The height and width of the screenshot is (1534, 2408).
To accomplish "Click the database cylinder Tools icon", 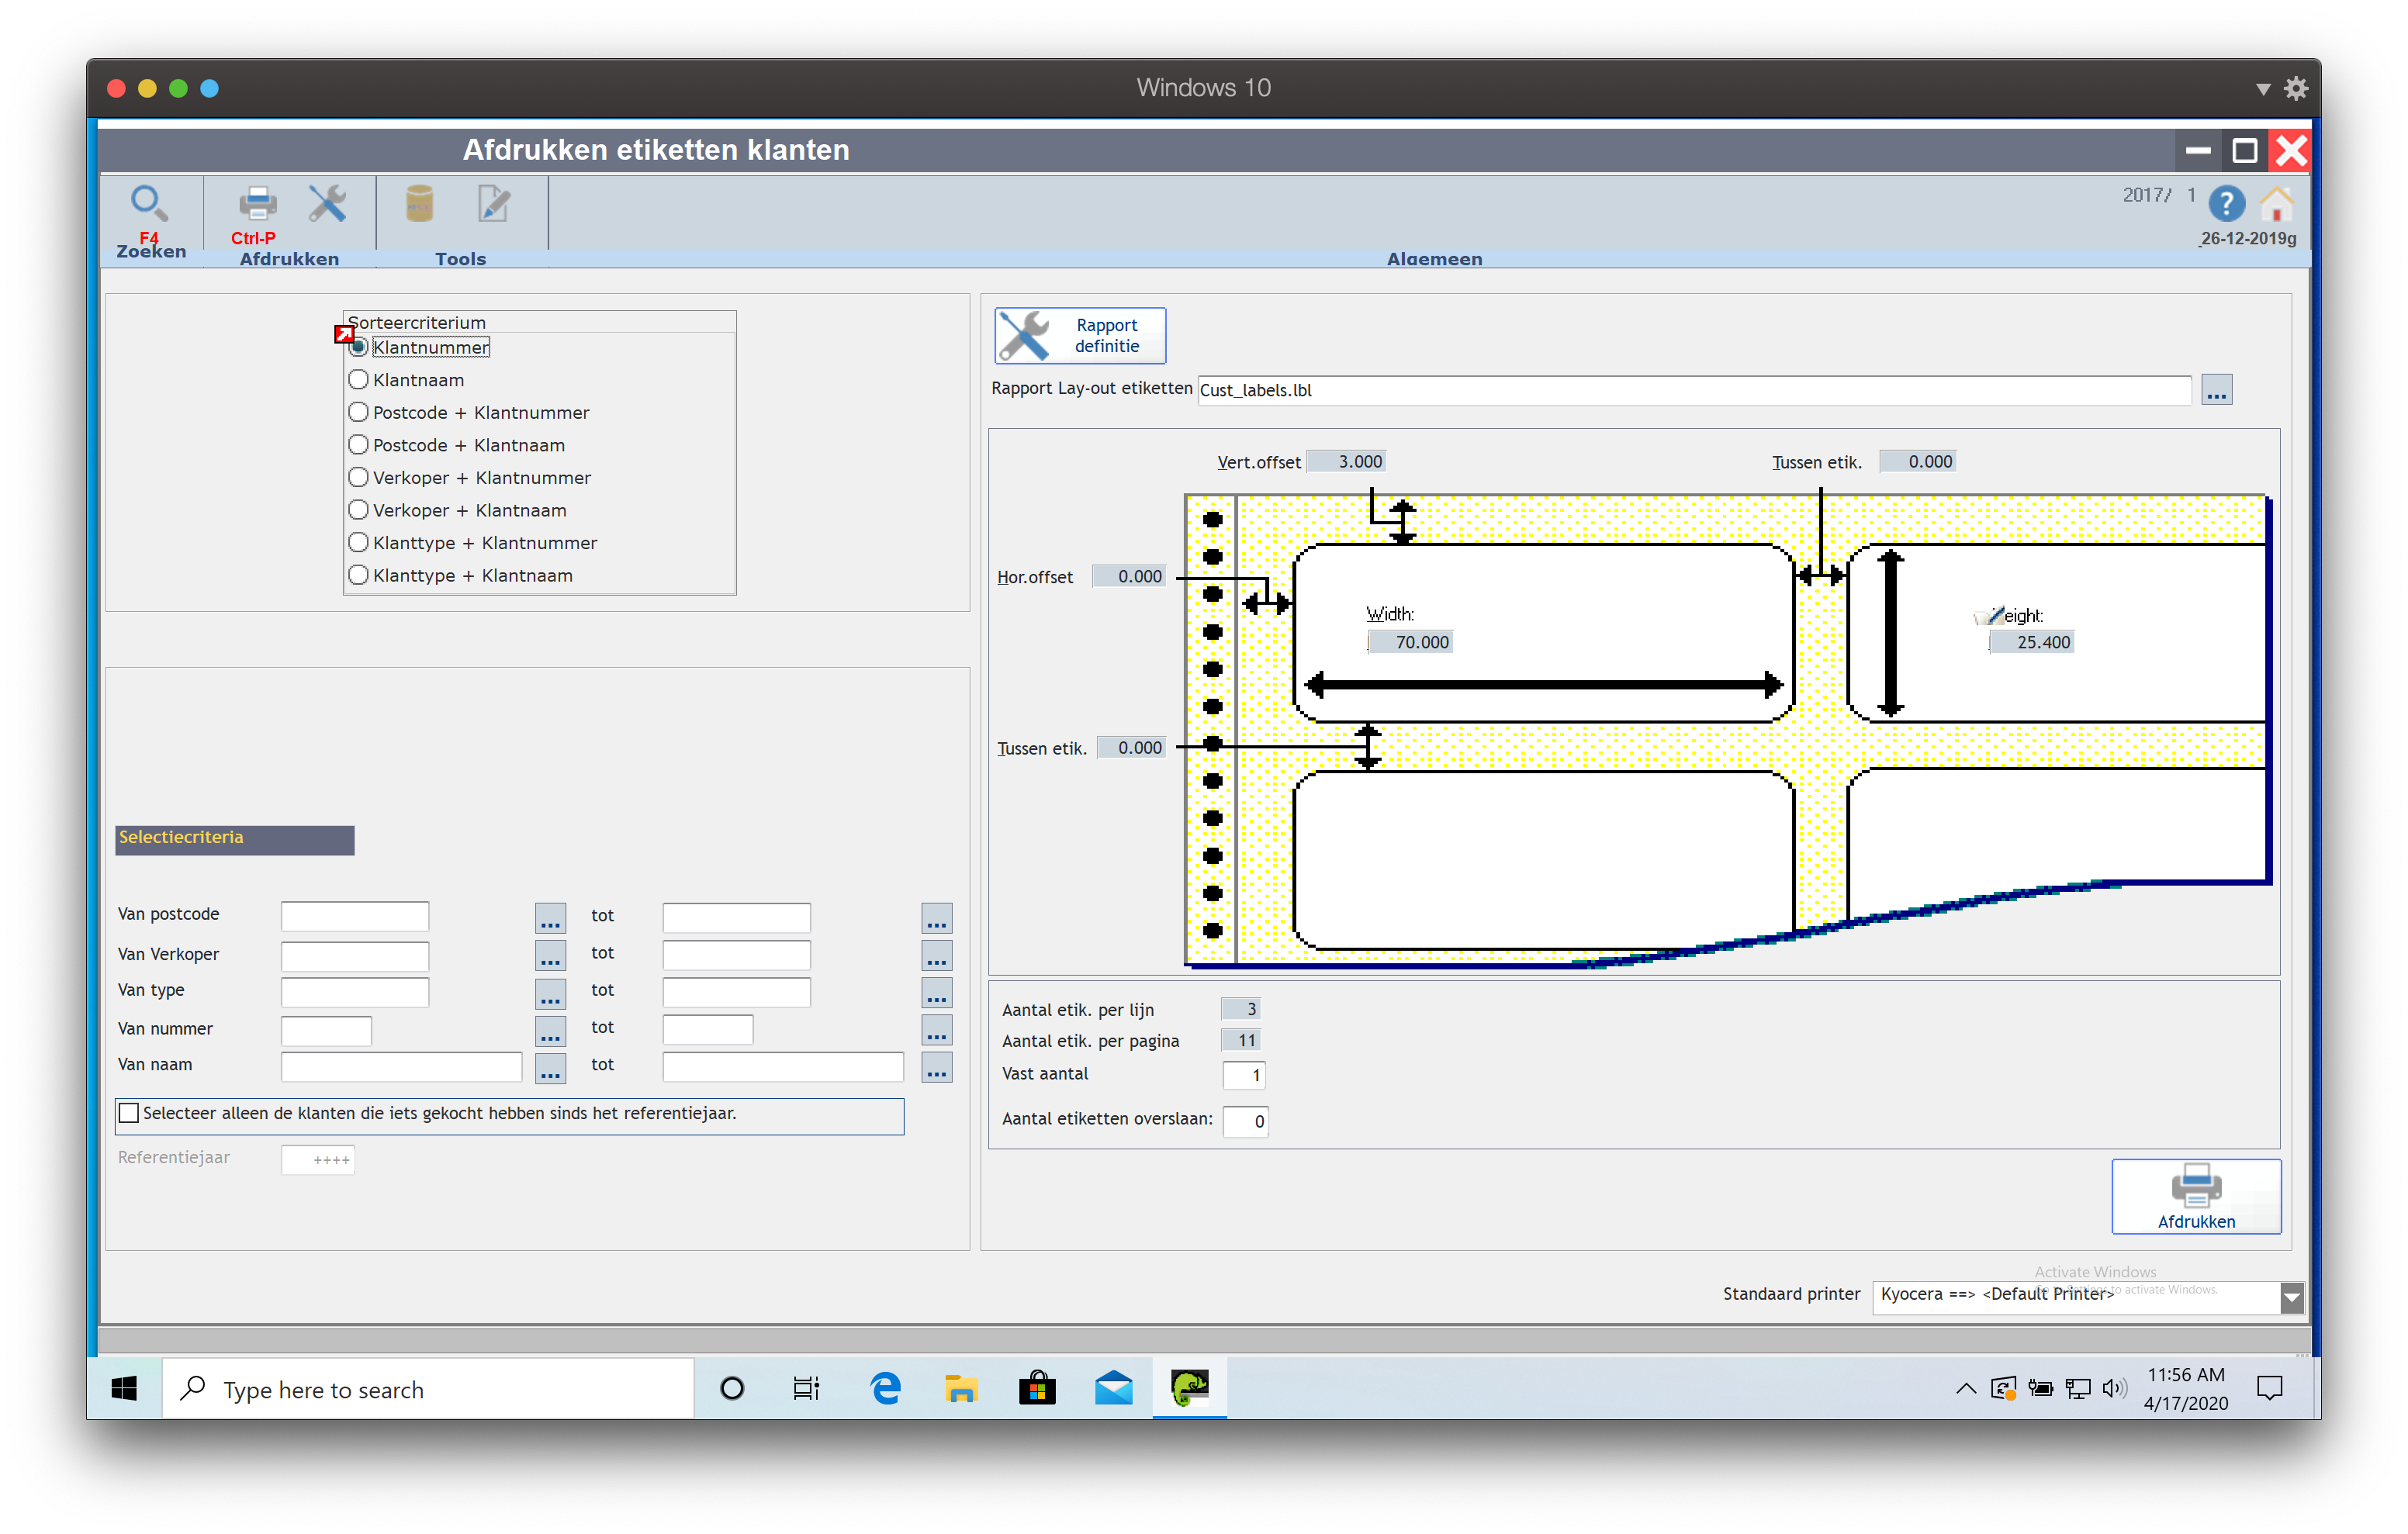I will coord(419,204).
